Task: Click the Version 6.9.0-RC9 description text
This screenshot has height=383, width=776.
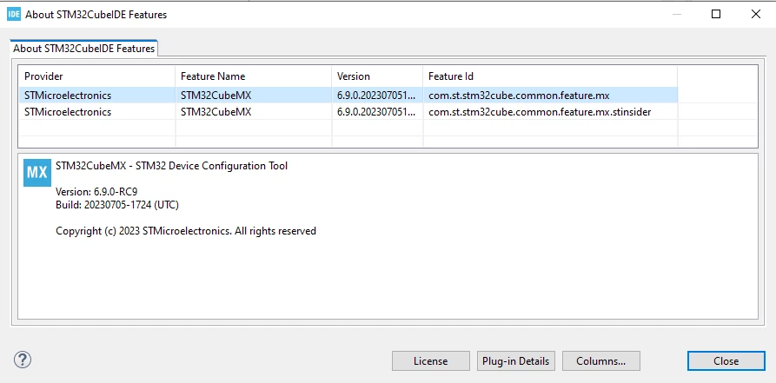Action: pyautogui.click(x=96, y=191)
